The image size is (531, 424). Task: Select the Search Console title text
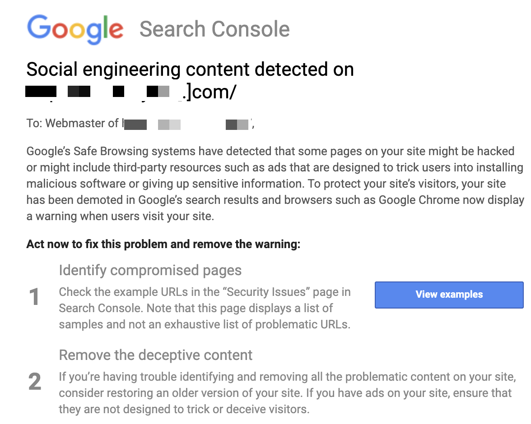pyautogui.click(x=214, y=29)
